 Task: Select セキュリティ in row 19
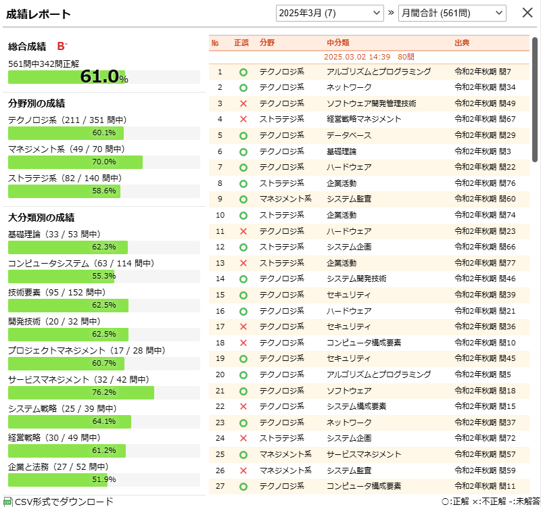(349, 358)
